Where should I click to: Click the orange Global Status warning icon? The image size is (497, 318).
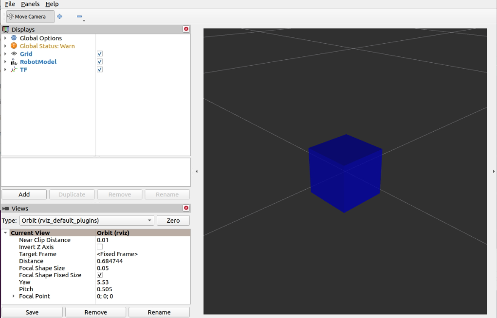point(14,46)
